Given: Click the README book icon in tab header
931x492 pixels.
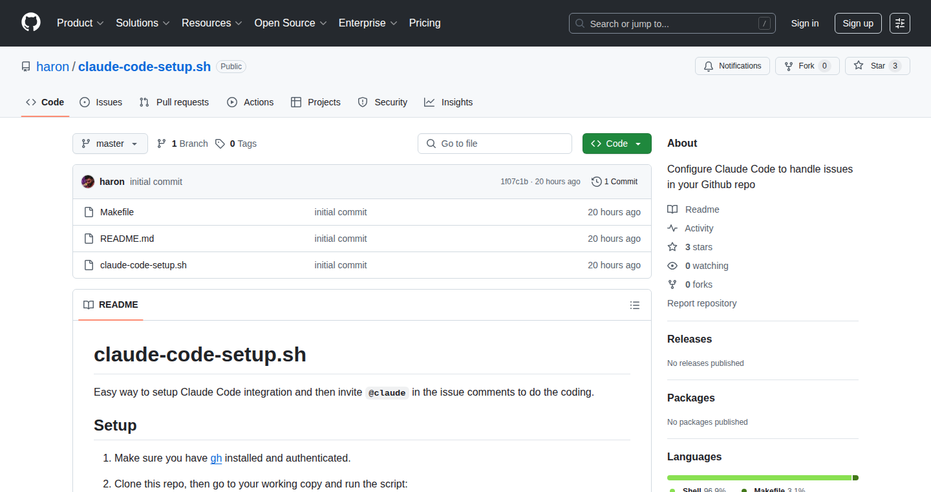Looking at the screenshot, I should point(89,305).
